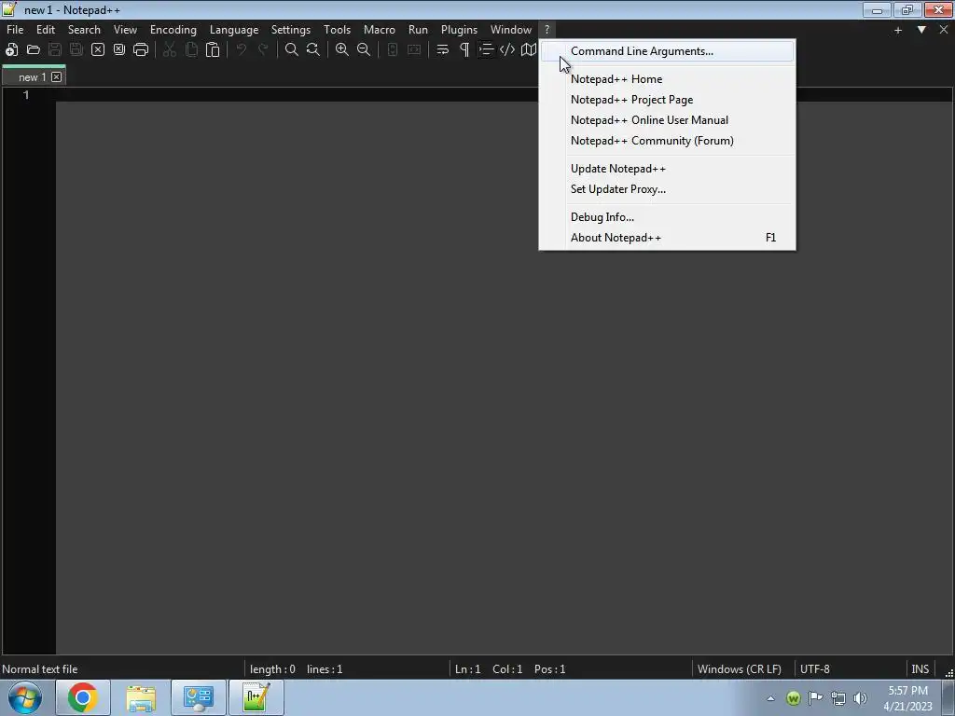Open About Notepad++ menu entry
This screenshot has height=716, width=955.
pyautogui.click(x=668, y=238)
